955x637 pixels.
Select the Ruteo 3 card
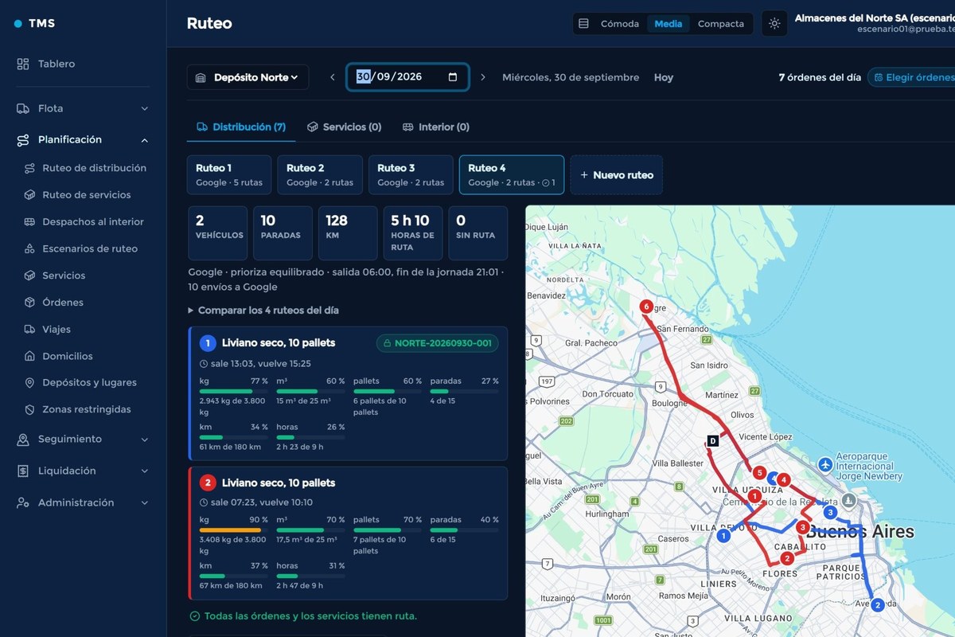coord(411,175)
